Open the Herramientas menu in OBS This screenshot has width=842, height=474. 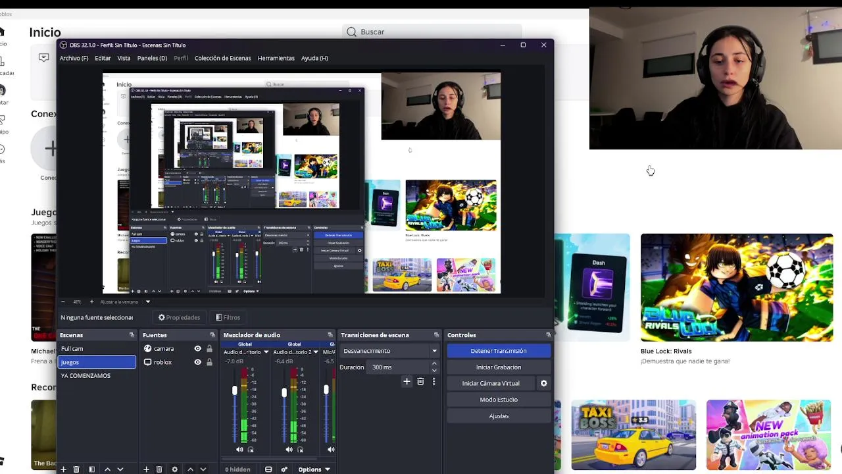point(276,58)
